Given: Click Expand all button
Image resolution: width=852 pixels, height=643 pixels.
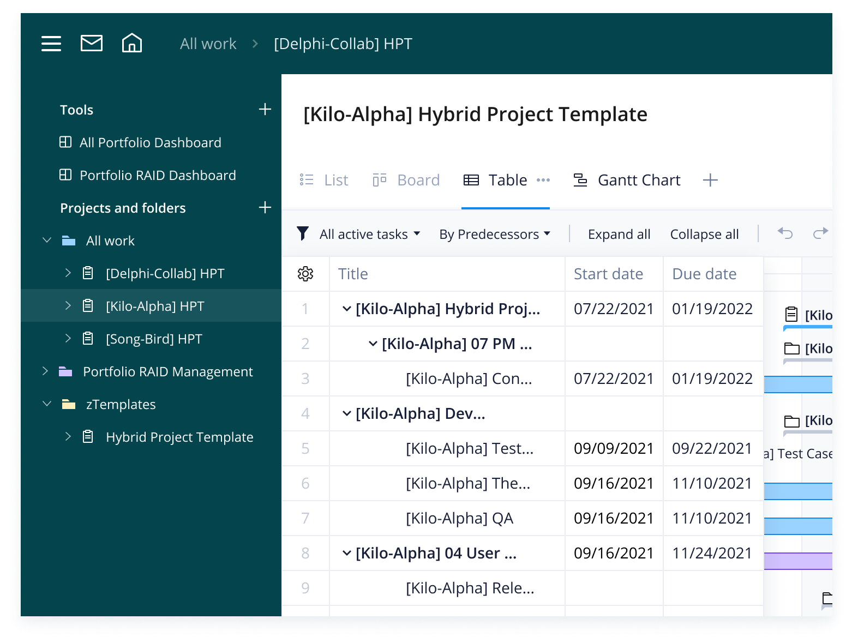Looking at the screenshot, I should pos(619,234).
